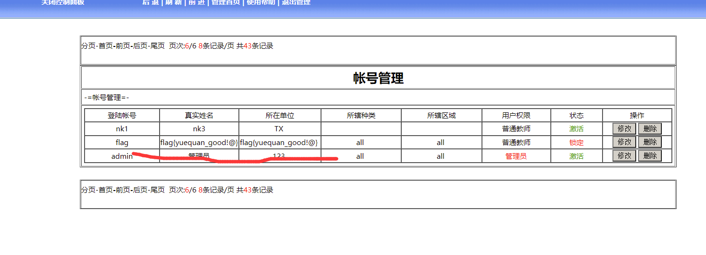Click 删除 button in the admin row
The image size is (706, 255).
650,156
